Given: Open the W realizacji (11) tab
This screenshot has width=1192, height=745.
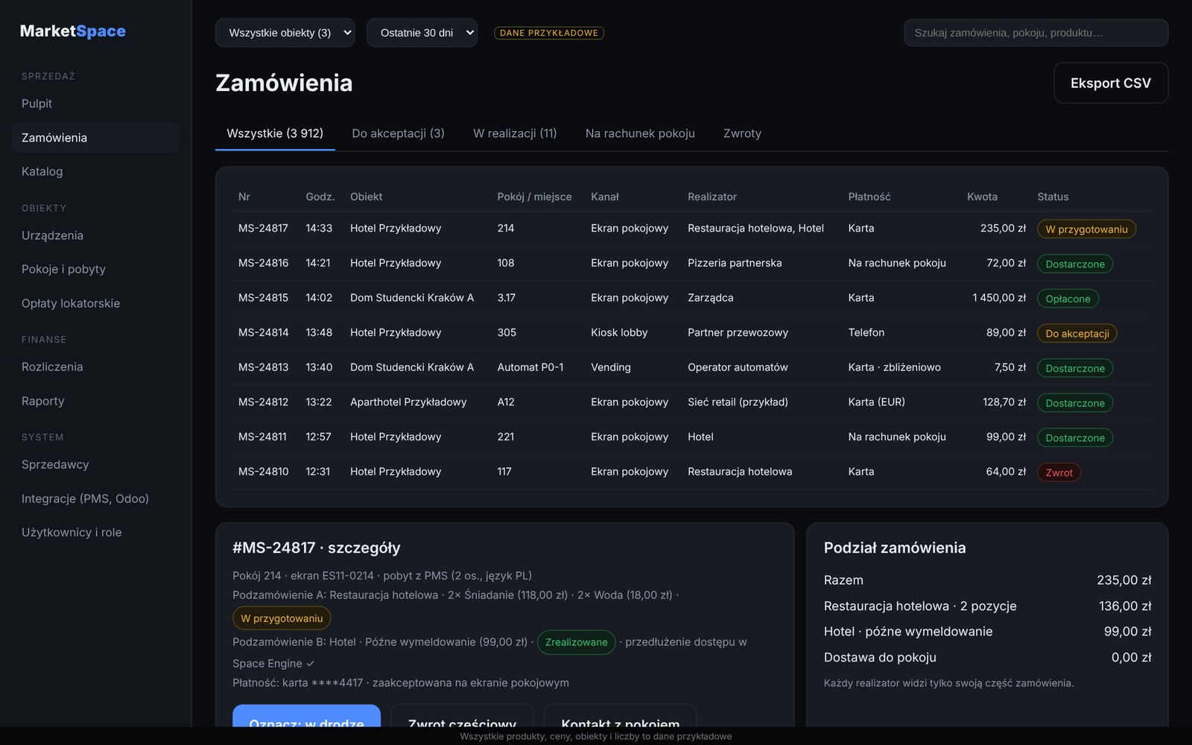Looking at the screenshot, I should pyautogui.click(x=515, y=133).
